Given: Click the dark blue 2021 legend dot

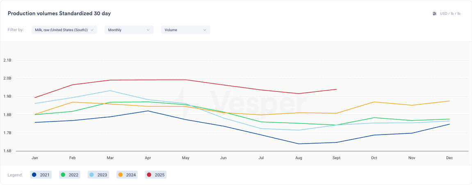Looking at the screenshot, I should point(34,175).
